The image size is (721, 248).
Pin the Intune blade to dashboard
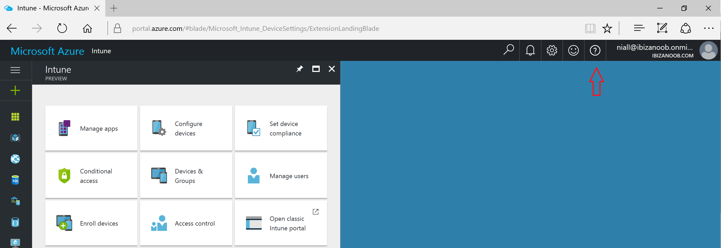(x=299, y=69)
